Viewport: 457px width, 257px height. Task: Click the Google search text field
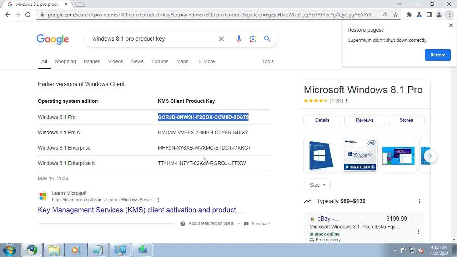[152, 39]
